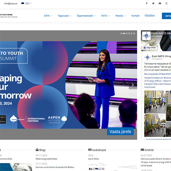Click the Estonian flag icon
Screen dimensions: 171x171
(x=23, y=3)
